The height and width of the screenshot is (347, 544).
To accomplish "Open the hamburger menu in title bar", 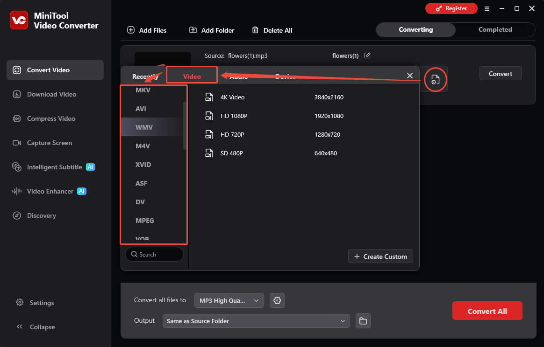I will pos(487,9).
